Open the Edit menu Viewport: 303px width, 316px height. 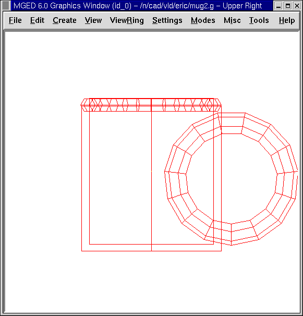click(x=38, y=20)
